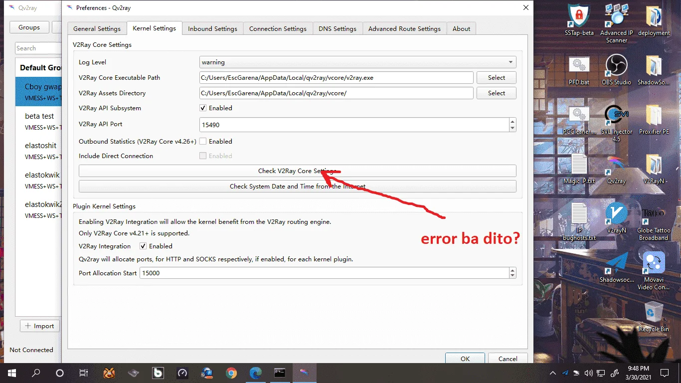The image size is (681, 383).
Task: Open the Qv2ray desktop shortcut
Action: pos(617,169)
